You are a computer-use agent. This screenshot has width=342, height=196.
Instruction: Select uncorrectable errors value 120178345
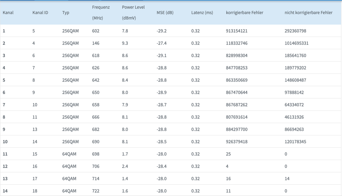(x=295, y=142)
